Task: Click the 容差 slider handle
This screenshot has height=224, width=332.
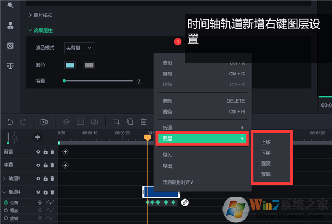Action: [x=64, y=80]
